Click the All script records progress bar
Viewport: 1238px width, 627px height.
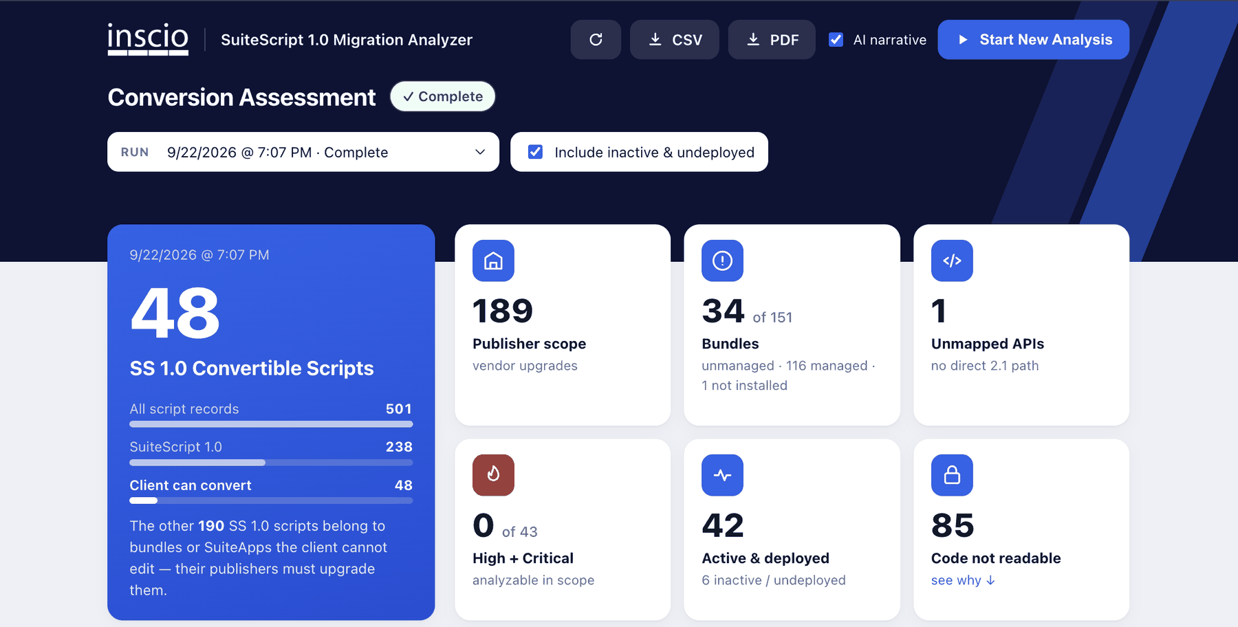(x=271, y=424)
